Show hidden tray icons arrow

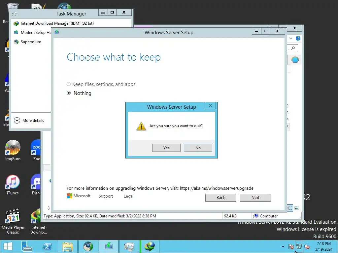pos(283,246)
